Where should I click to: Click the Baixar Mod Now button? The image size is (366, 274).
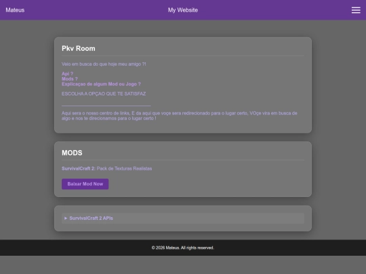tap(85, 184)
